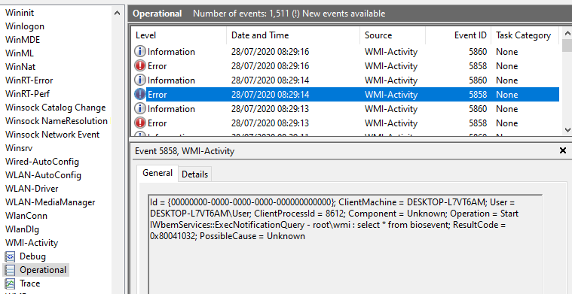Image resolution: width=572 pixels, height=294 pixels.
Task: Click WMI-Activity source in first event row
Action: coord(390,52)
